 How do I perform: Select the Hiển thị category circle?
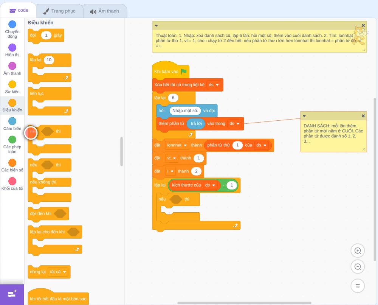point(12,47)
